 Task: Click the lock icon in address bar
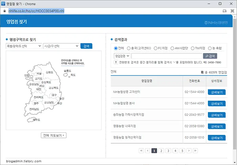coord(4,11)
